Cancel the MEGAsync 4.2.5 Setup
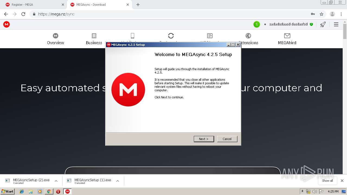 [x=227, y=139]
